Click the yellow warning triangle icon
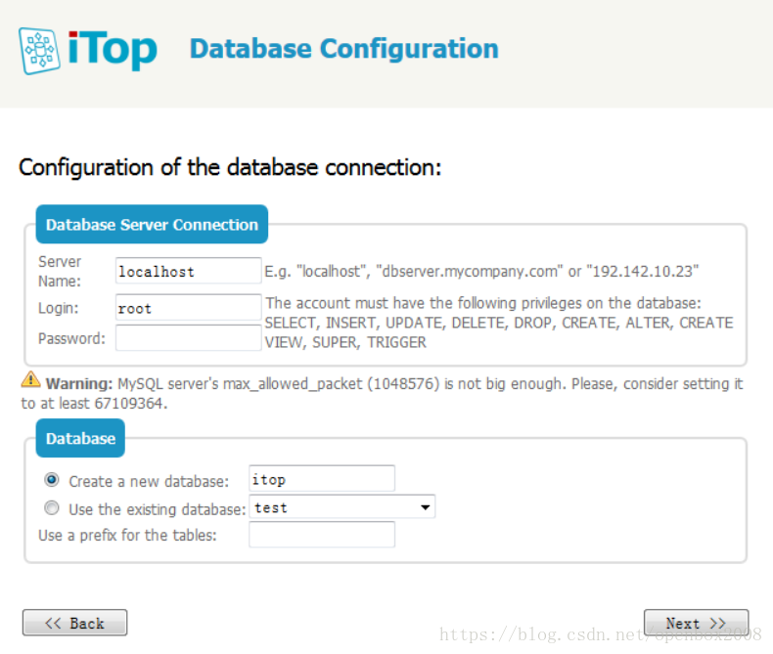The width and height of the screenshot is (773, 654). (x=30, y=379)
